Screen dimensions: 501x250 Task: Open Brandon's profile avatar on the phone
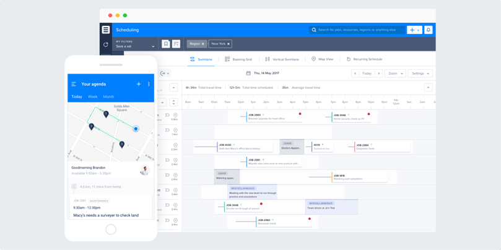click(145, 170)
